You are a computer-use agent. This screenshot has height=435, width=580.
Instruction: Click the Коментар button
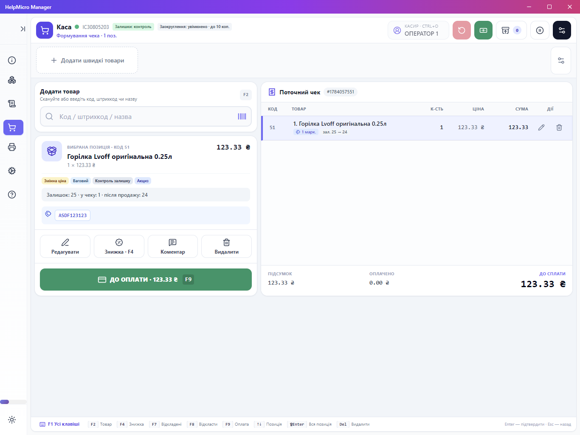[173, 246]
